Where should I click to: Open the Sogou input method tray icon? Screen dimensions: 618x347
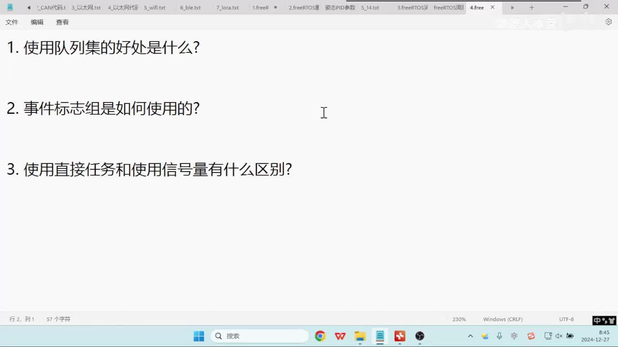[531, 336]
